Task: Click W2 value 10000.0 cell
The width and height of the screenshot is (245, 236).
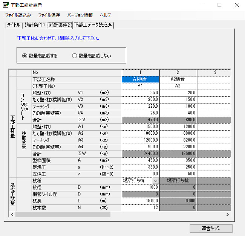Action: click(x=141, y=133)
